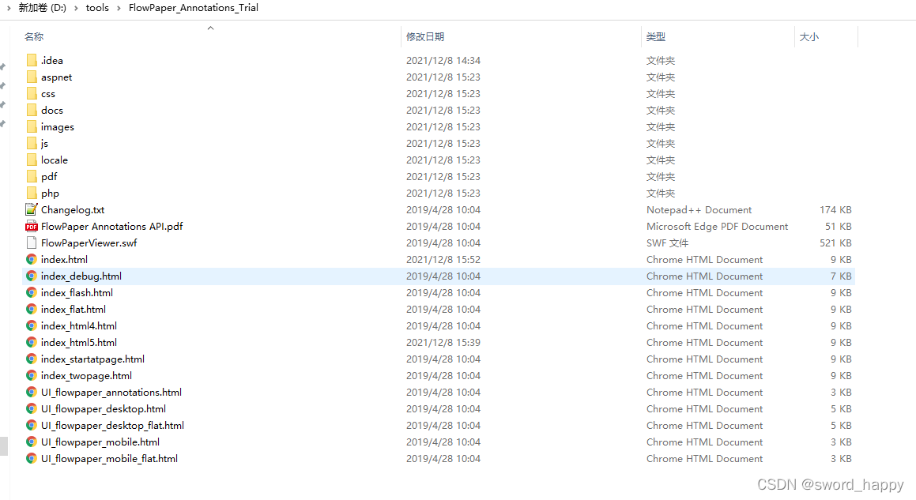This screenshot has width=916, height=500.
Task: Open the pdf folder icon
Action: [31, 176]
